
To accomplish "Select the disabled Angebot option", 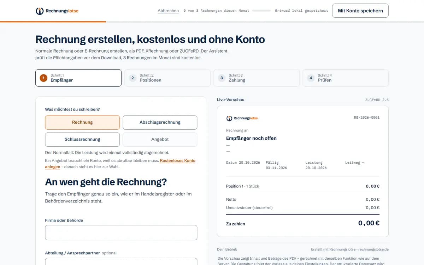I will click(160, 139).
